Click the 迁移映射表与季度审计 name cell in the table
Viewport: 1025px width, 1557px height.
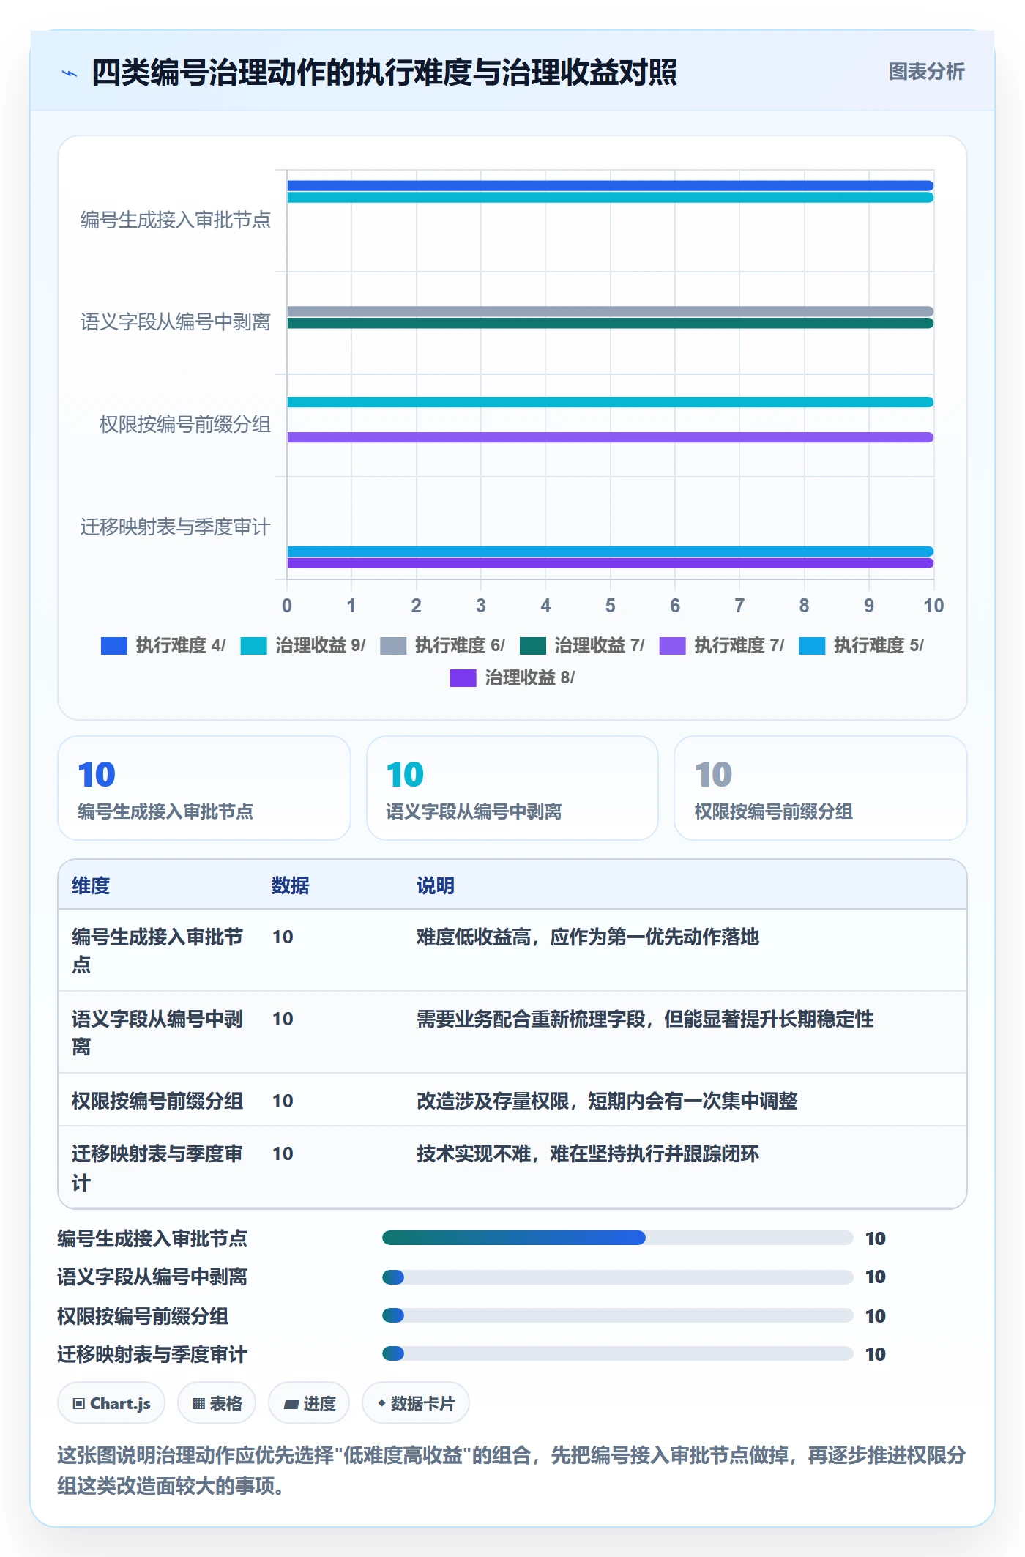coord(157,1168)
